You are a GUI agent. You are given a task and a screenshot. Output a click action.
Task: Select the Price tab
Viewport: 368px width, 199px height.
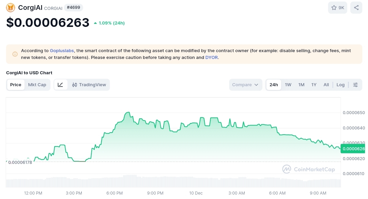16,85
